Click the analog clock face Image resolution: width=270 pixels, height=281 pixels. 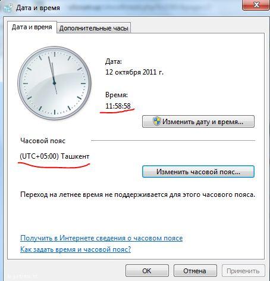(x=55, y=83)
